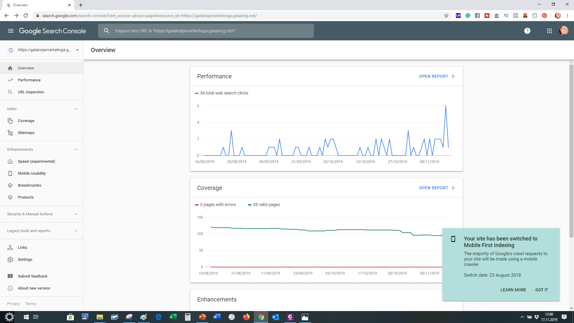The width and height of the screenshot is (574, 323).
Task: Collapse the Index section
Action: [76, 109]
